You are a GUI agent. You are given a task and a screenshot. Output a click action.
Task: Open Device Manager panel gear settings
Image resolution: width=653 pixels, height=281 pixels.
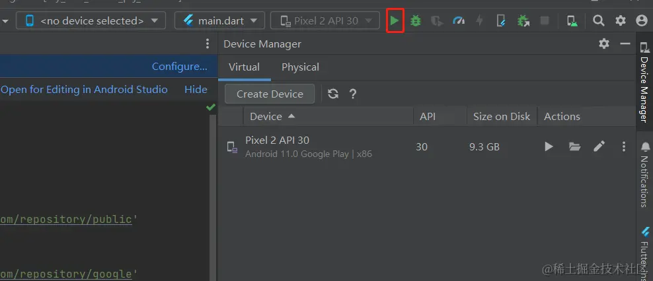click(x=604, y=44)
